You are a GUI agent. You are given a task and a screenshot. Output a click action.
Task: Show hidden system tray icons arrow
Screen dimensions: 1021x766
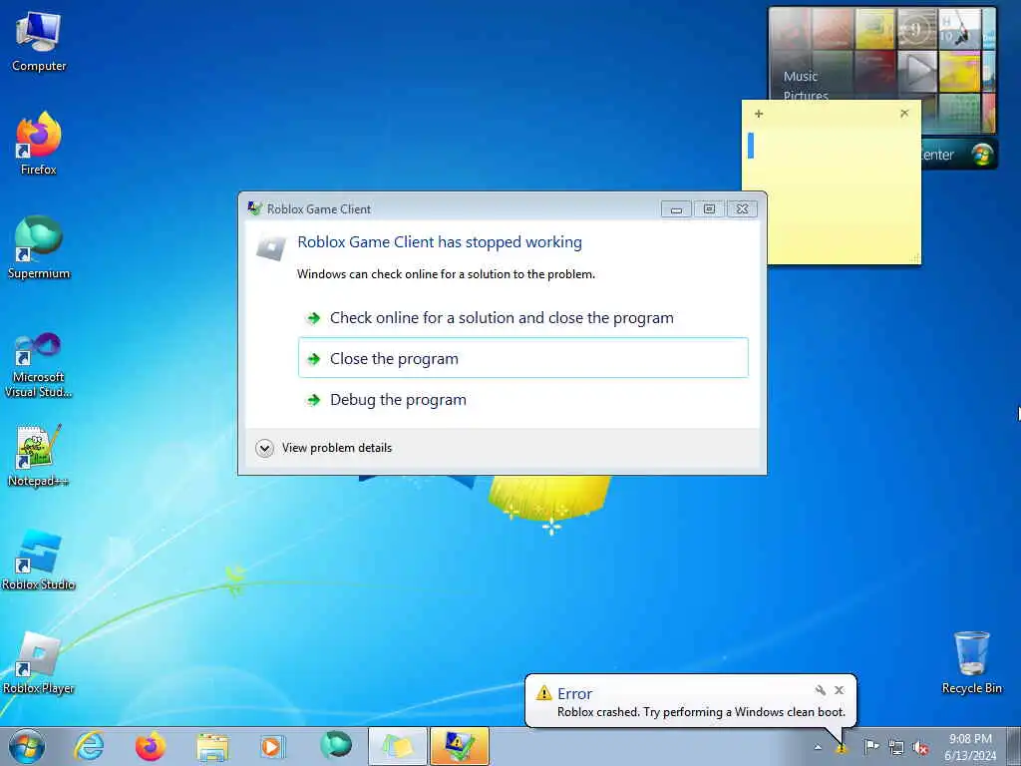click(818, 747)
